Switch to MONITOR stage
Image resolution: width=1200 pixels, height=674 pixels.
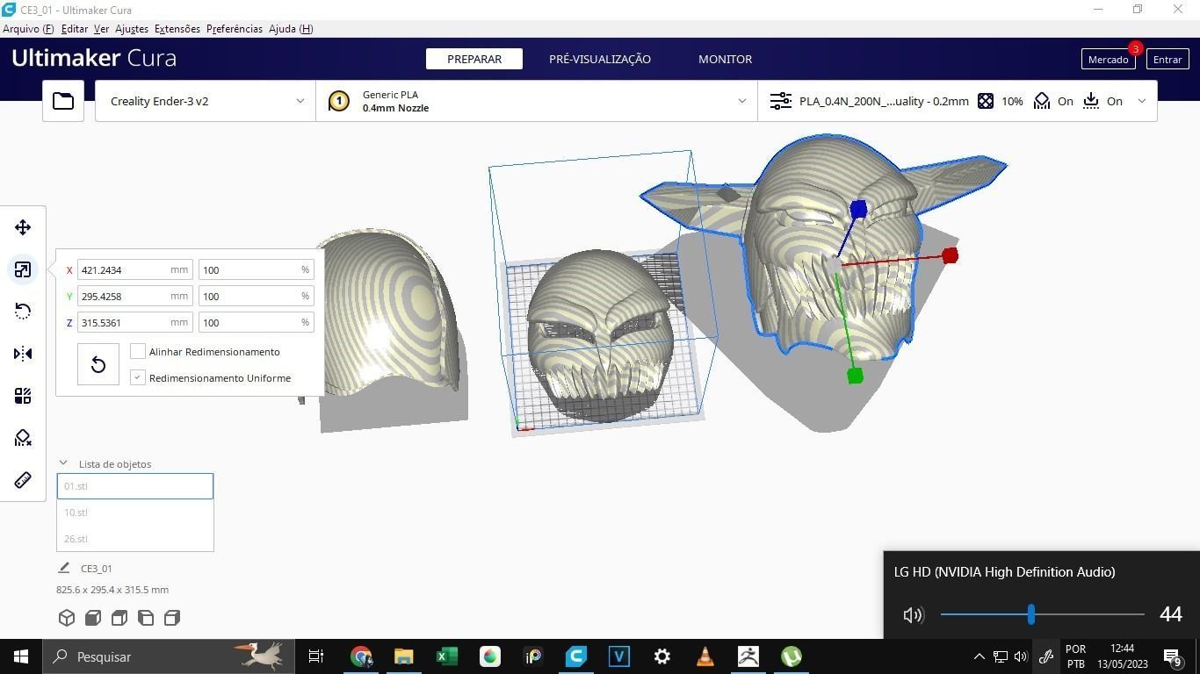725,59
